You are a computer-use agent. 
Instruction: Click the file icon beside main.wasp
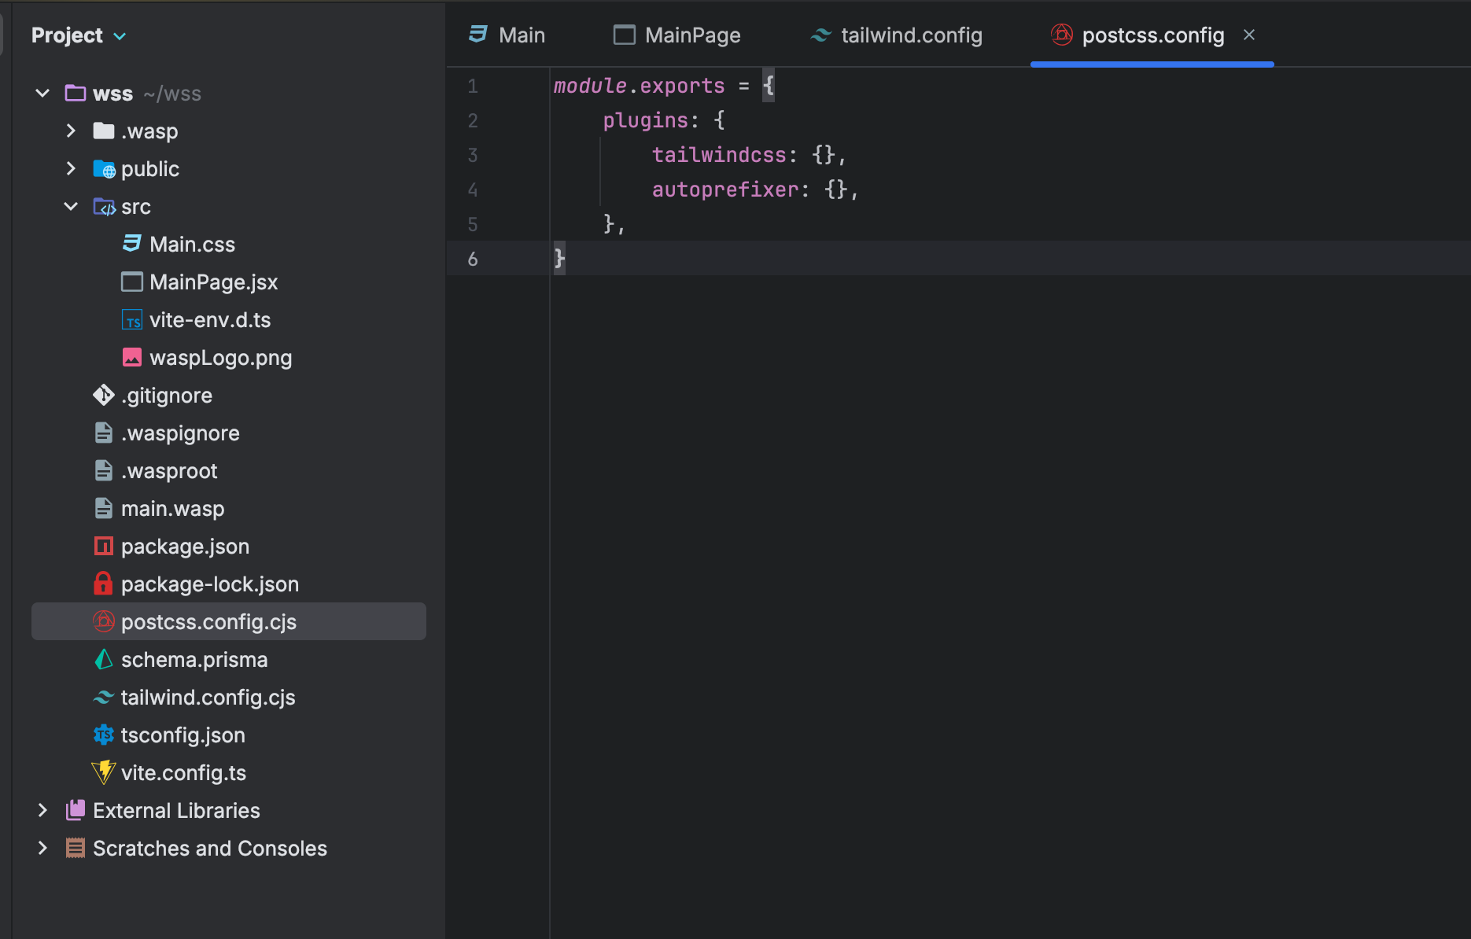[104, 508]
